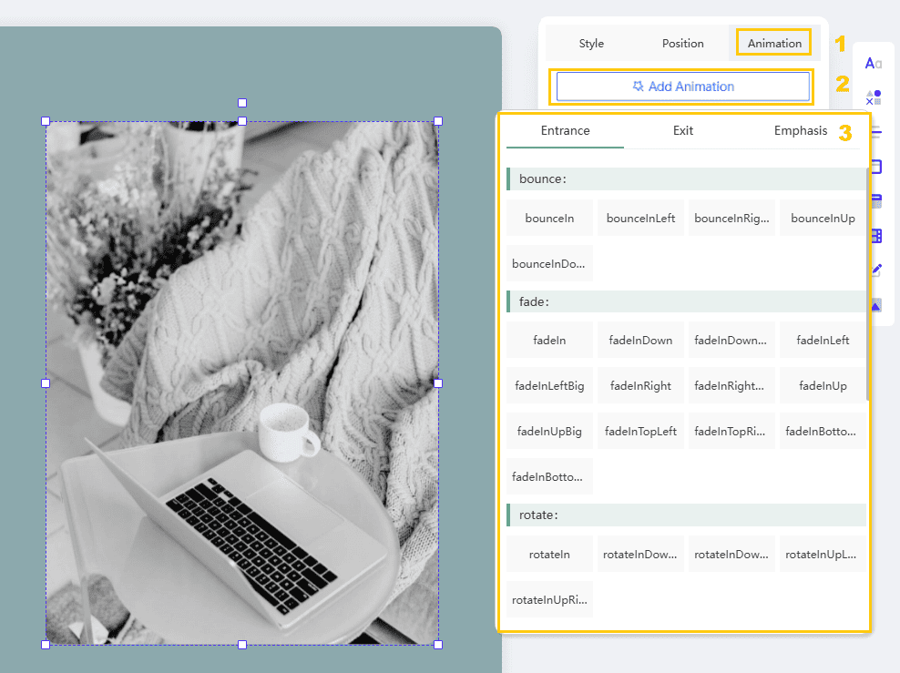The width and height of the screenshot is (900, 673).
Task: Choose the bounceInUp animation
Action: [823, 218]
